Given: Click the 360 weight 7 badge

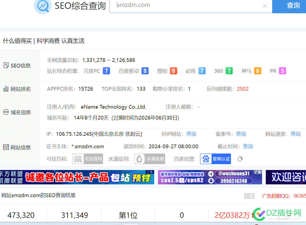Looking at the screenshot, I should (x=229, y=71).
